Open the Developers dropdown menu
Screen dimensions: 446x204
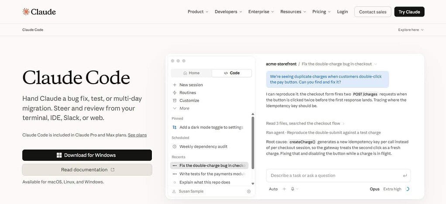(228, 12)
